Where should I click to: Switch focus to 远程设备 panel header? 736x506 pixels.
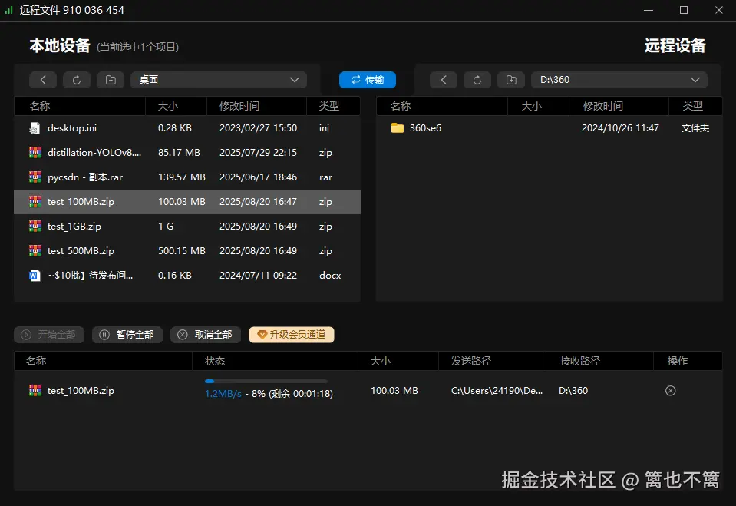tap(675, 45)
